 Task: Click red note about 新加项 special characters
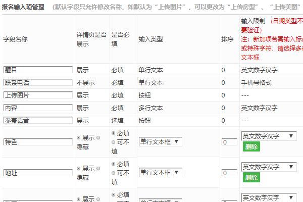coord(272,48)
